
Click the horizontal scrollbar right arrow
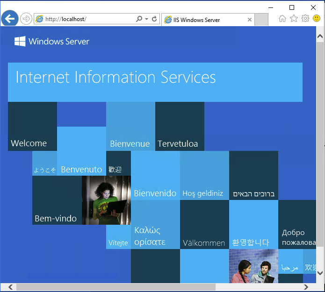[x=306, y=287]
